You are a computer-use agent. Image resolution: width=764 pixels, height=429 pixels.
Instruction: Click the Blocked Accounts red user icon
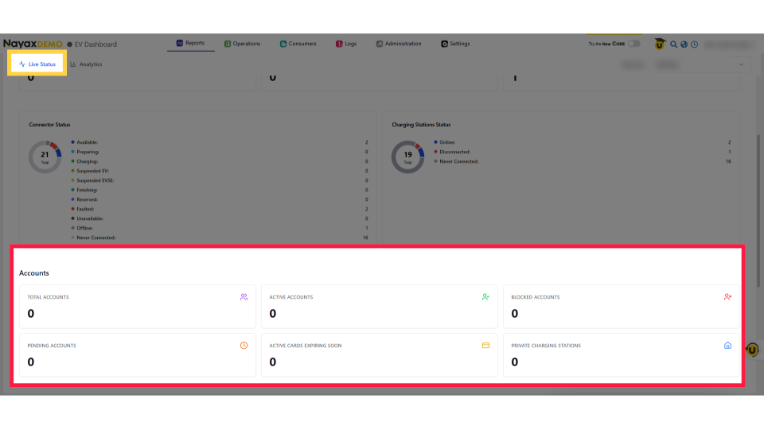pyautogui.click(x=727, y=297)
